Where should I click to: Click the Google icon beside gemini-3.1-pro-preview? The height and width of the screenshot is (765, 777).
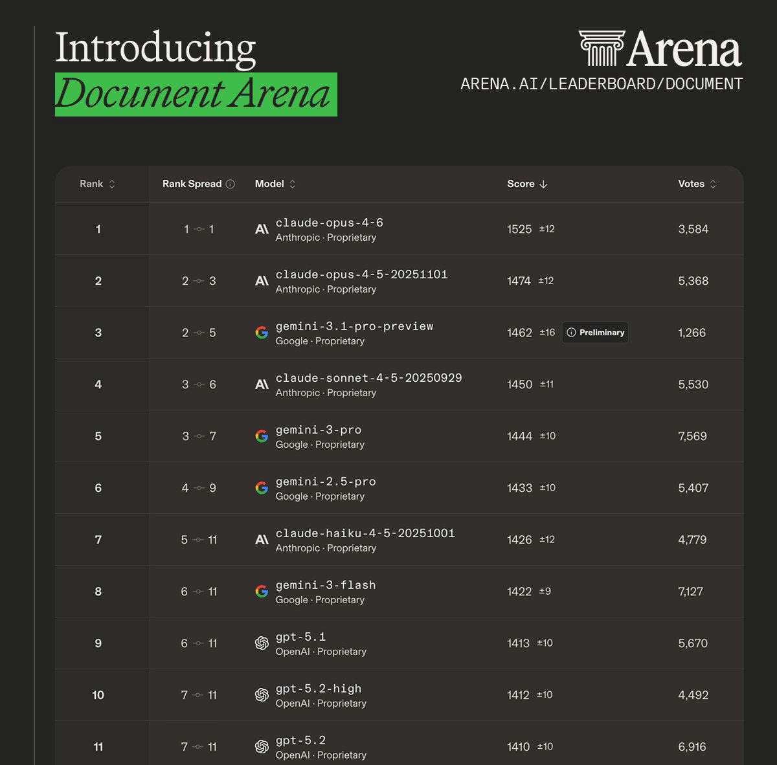click(x=262, y=333)
